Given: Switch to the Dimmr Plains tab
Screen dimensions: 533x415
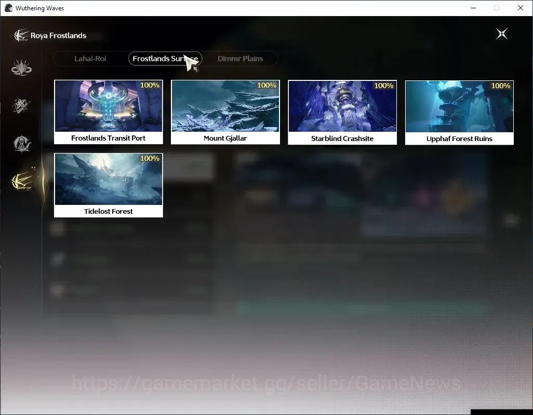Looking at the screenshot, I should click(241, 59).
